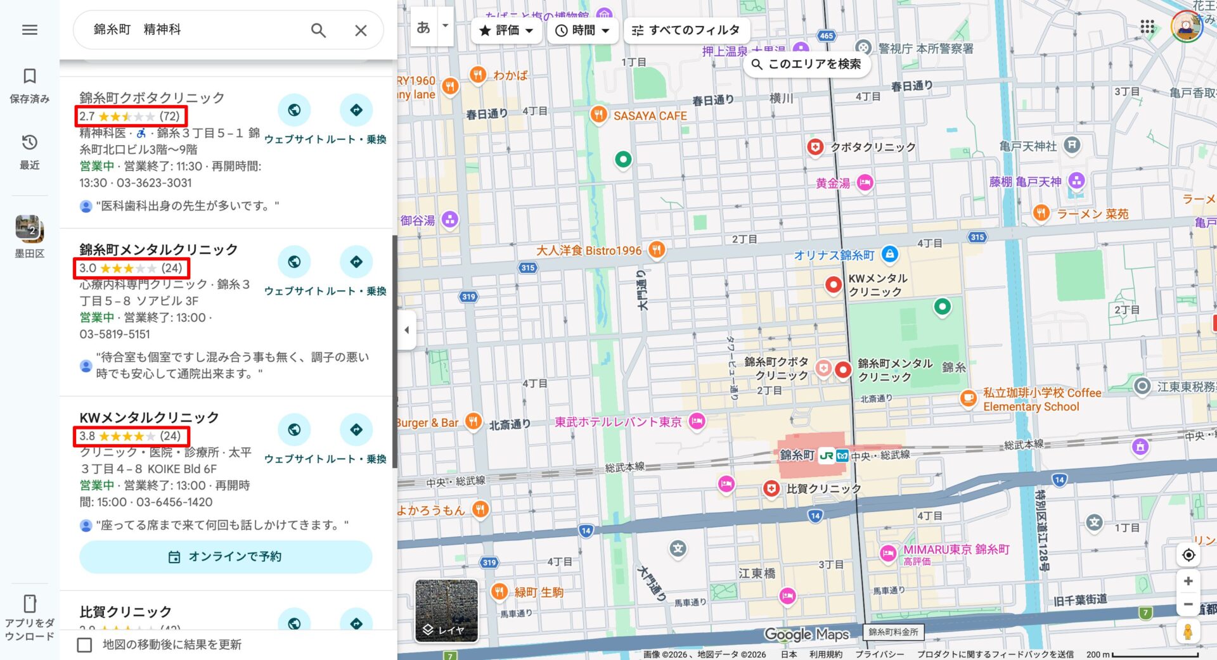This screenshot has width=1217, height=660.
Task: Click the あ input method button
Action: pyautogui.click(x=423, y=27)
